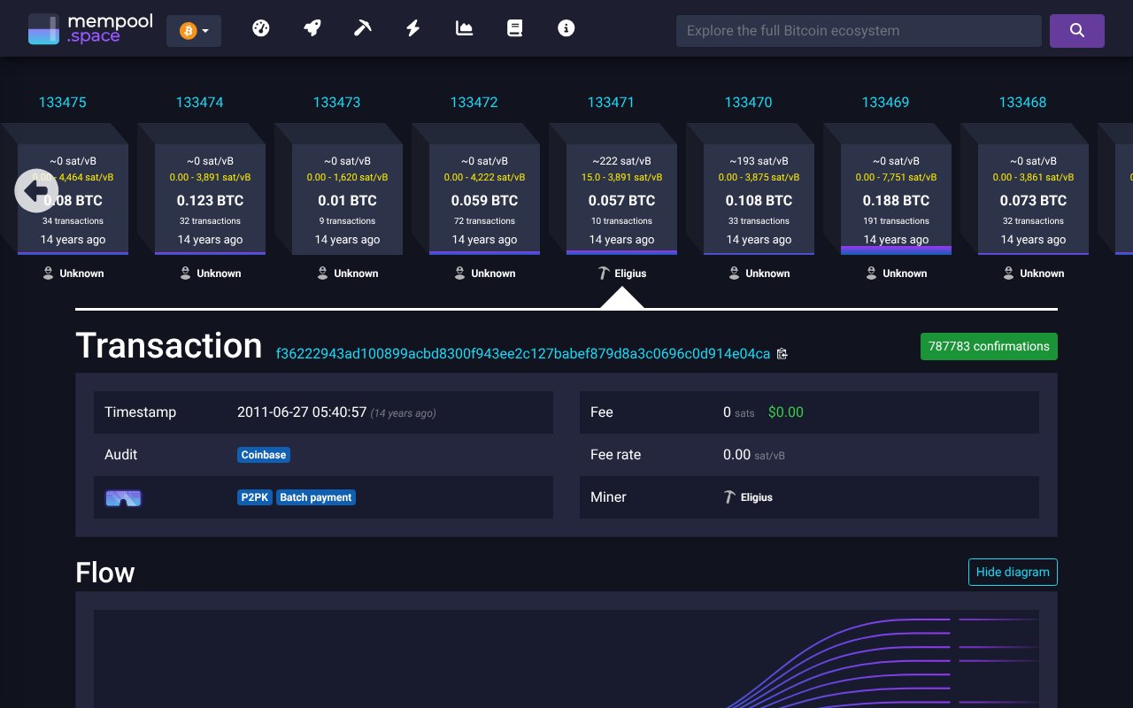Open the Lightning explorer via the bolt icon

[412, 27]
